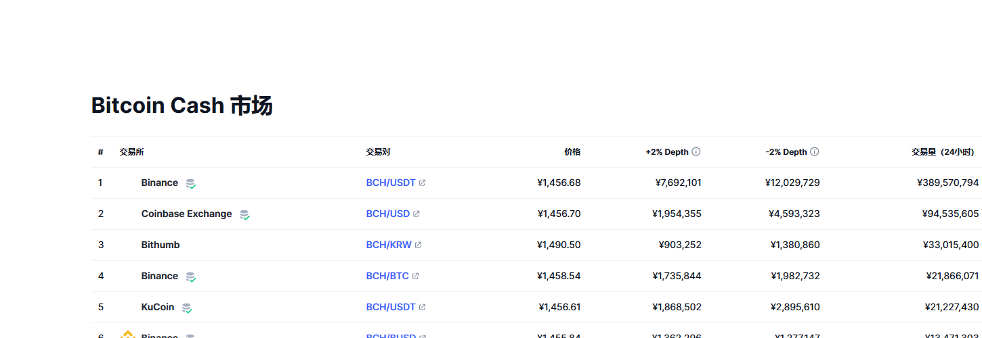Sort by the 交易所 column header
This screenshot has height=338, width=982.
[x=131, y=152]
